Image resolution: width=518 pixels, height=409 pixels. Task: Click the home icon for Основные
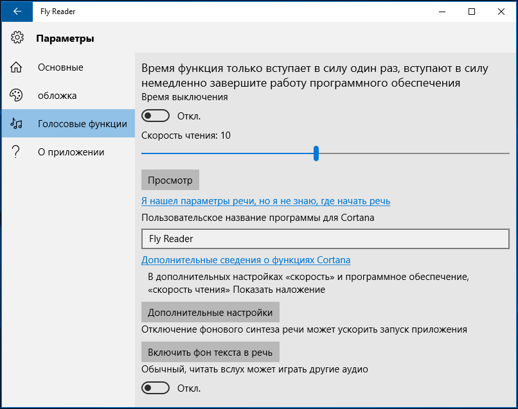(x=16, y=67)
